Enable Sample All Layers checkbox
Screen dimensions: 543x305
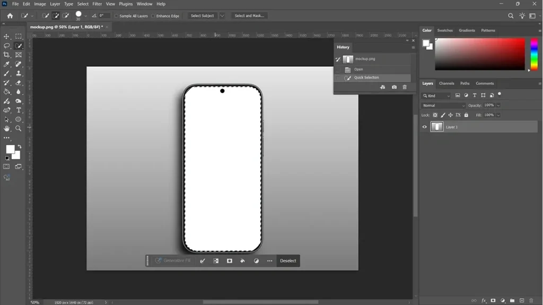[x=116, y=16]
